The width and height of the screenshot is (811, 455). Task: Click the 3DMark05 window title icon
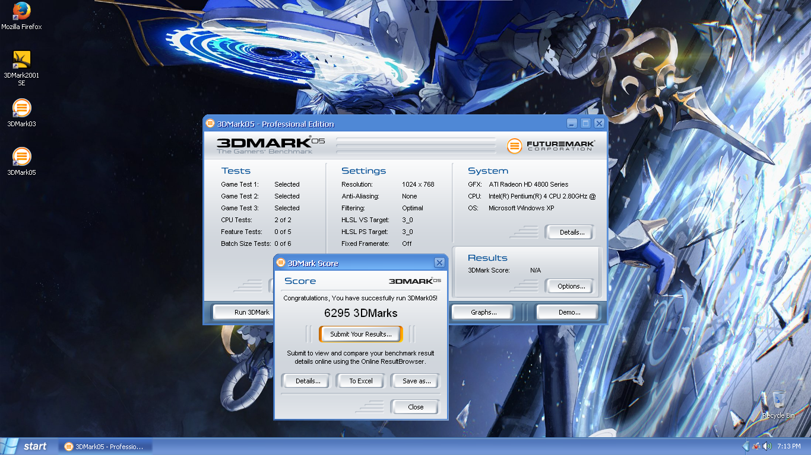[210, 123]
